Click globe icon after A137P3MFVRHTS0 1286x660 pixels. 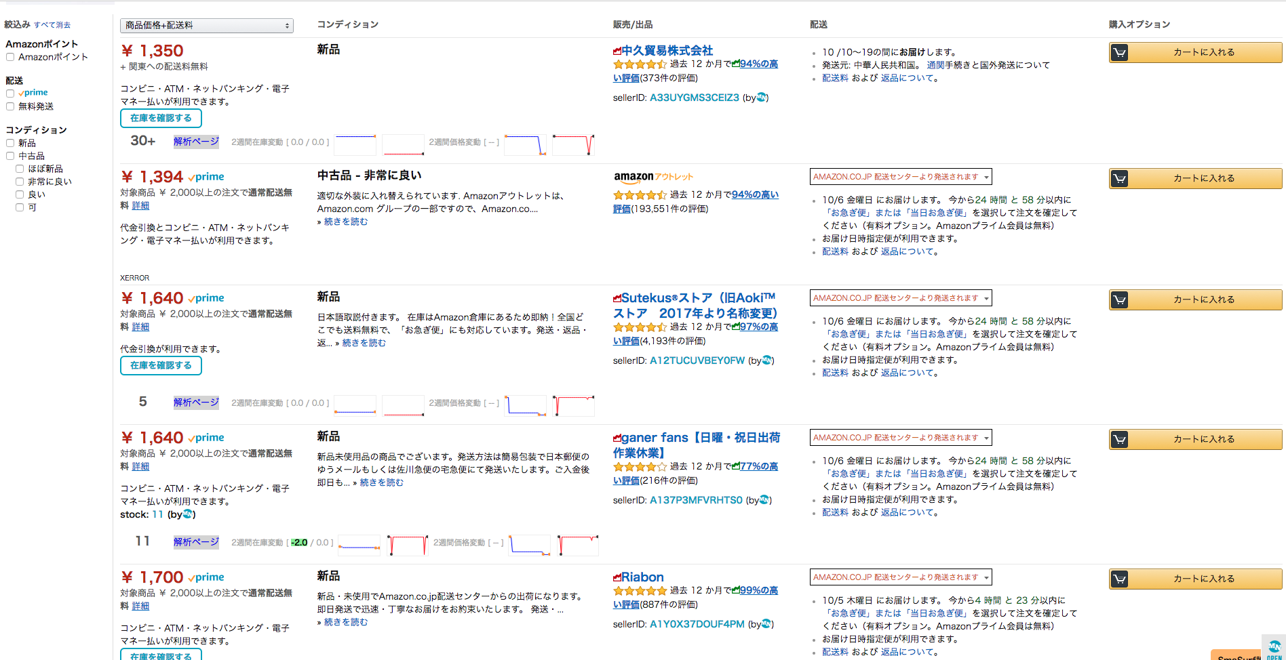764,499
